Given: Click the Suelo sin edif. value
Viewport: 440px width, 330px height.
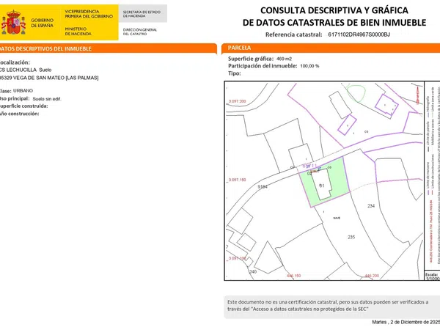Looking at the screenshot, I should [47, 99].
